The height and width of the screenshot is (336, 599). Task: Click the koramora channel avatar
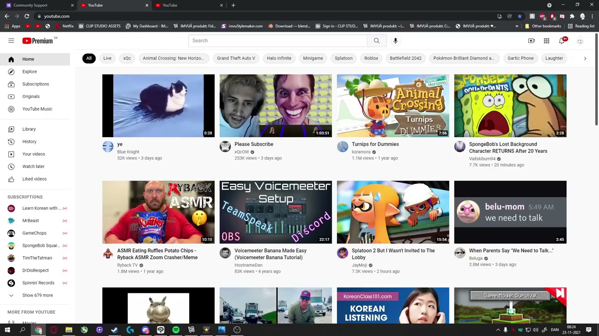point(343,147)
